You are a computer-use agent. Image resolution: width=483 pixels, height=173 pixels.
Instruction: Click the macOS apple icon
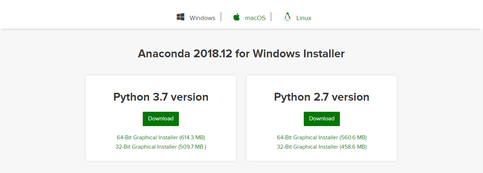tap(236, 17)
